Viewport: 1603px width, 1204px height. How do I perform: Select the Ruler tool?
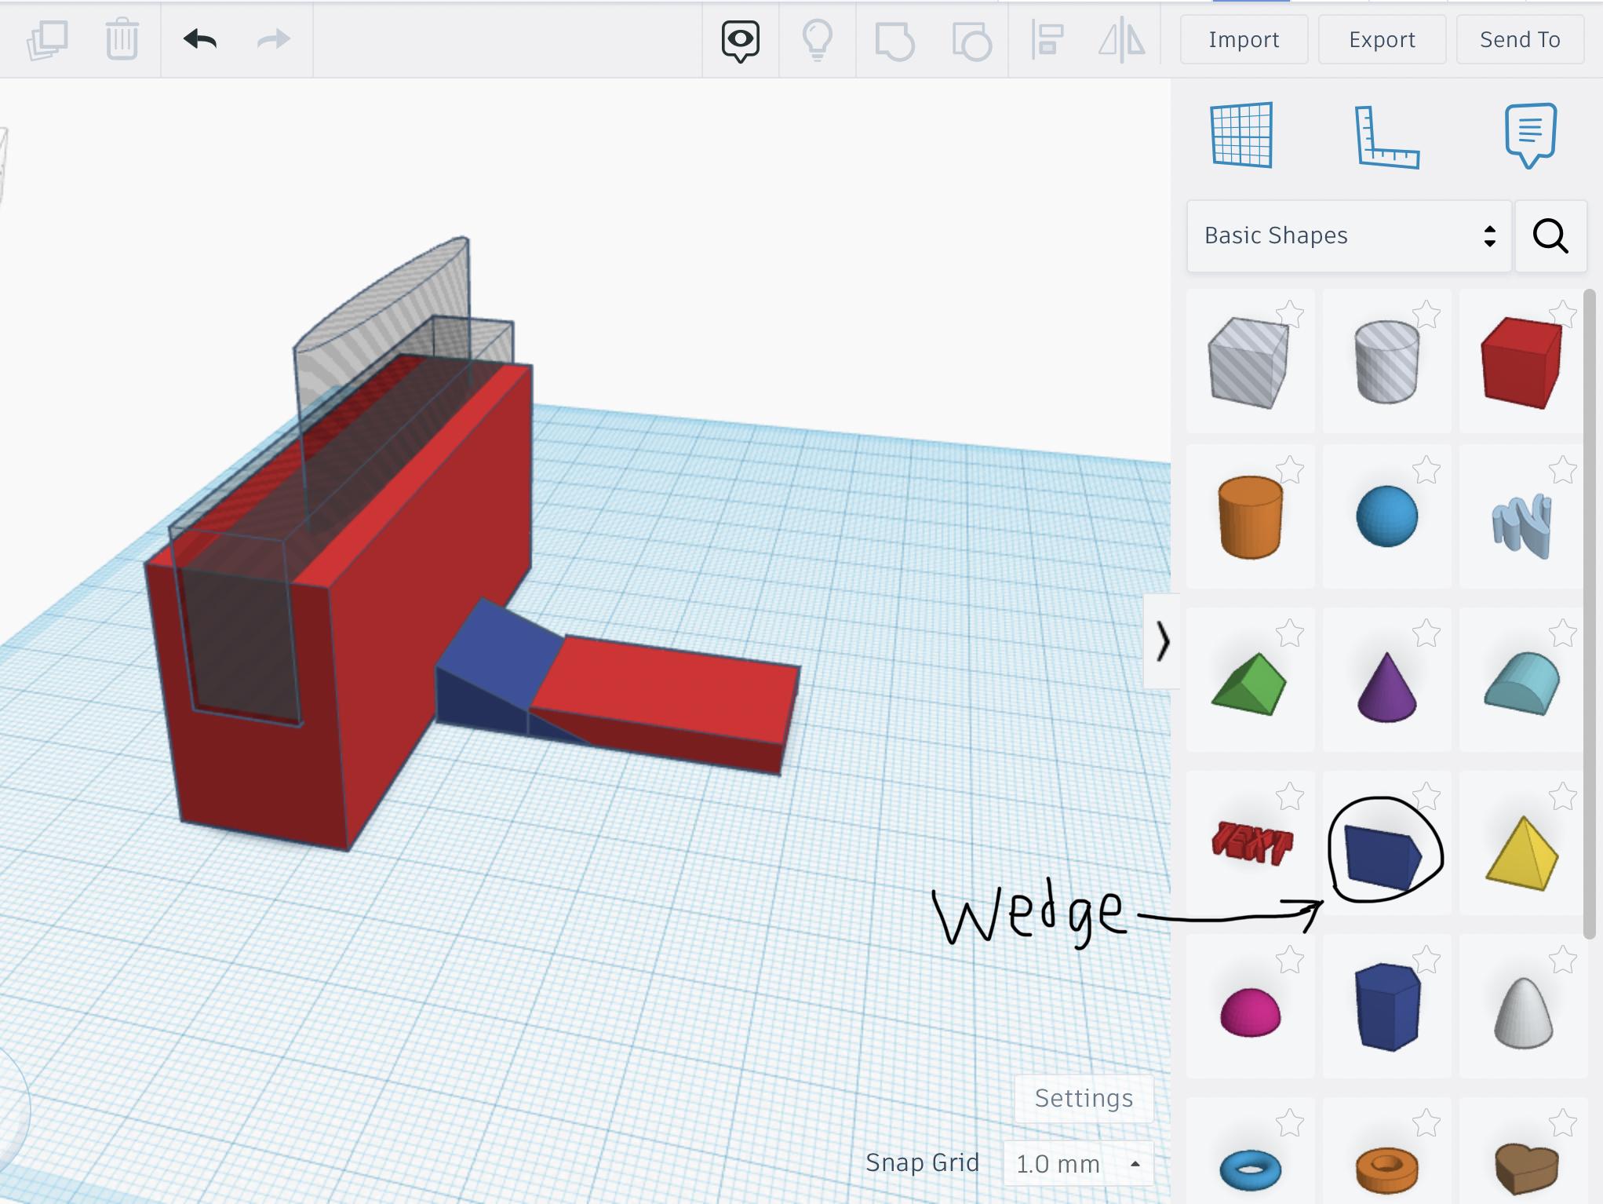click(1386, 137)
